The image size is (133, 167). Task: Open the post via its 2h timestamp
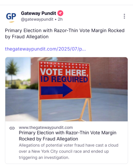click(60, 19)
